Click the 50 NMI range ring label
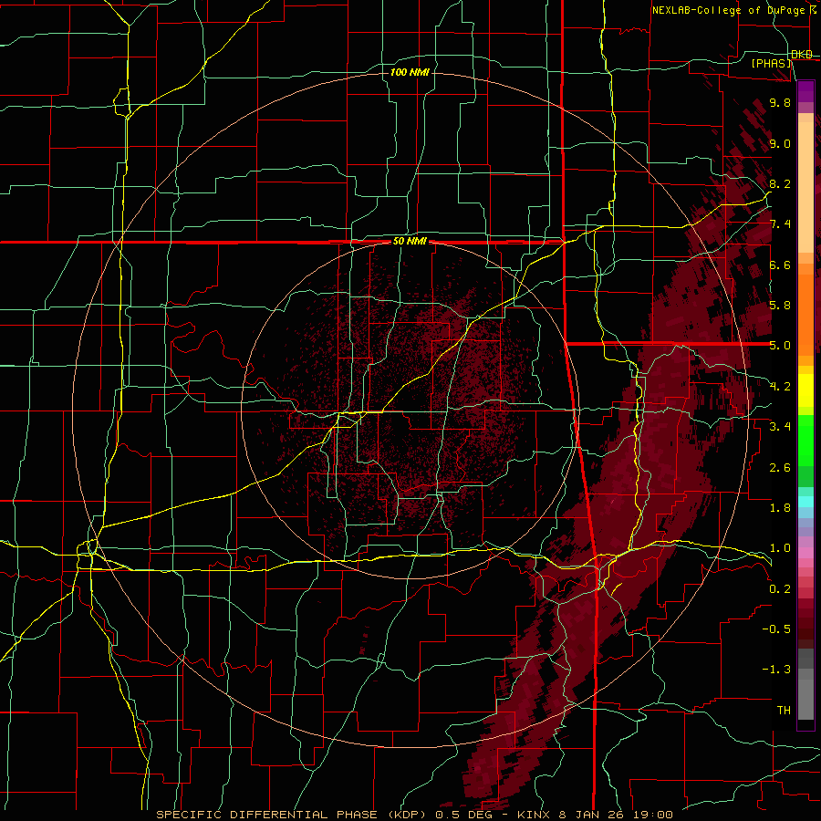Screen dimensions: 821x821 coord(410,241)
